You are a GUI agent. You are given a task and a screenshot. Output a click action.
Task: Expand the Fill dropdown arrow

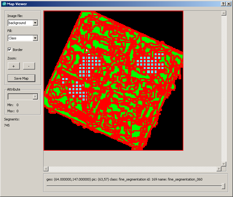(x=35, y=38)
